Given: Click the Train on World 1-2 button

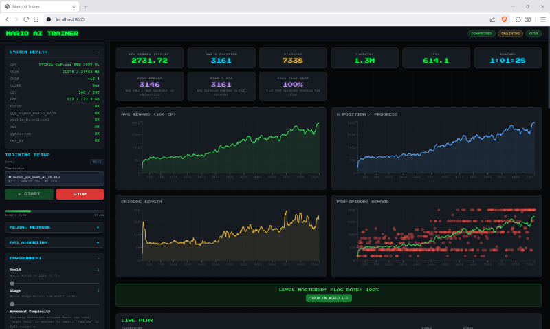Looking at the screenshot, I should pyautogui.click(x=328, y=298).
